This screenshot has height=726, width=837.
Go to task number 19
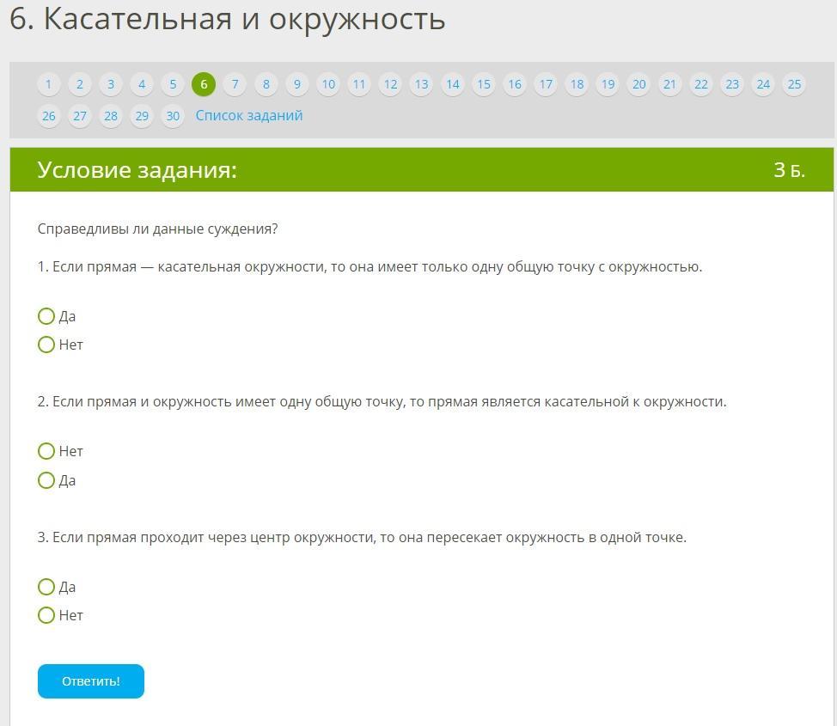tap(608, 84)
